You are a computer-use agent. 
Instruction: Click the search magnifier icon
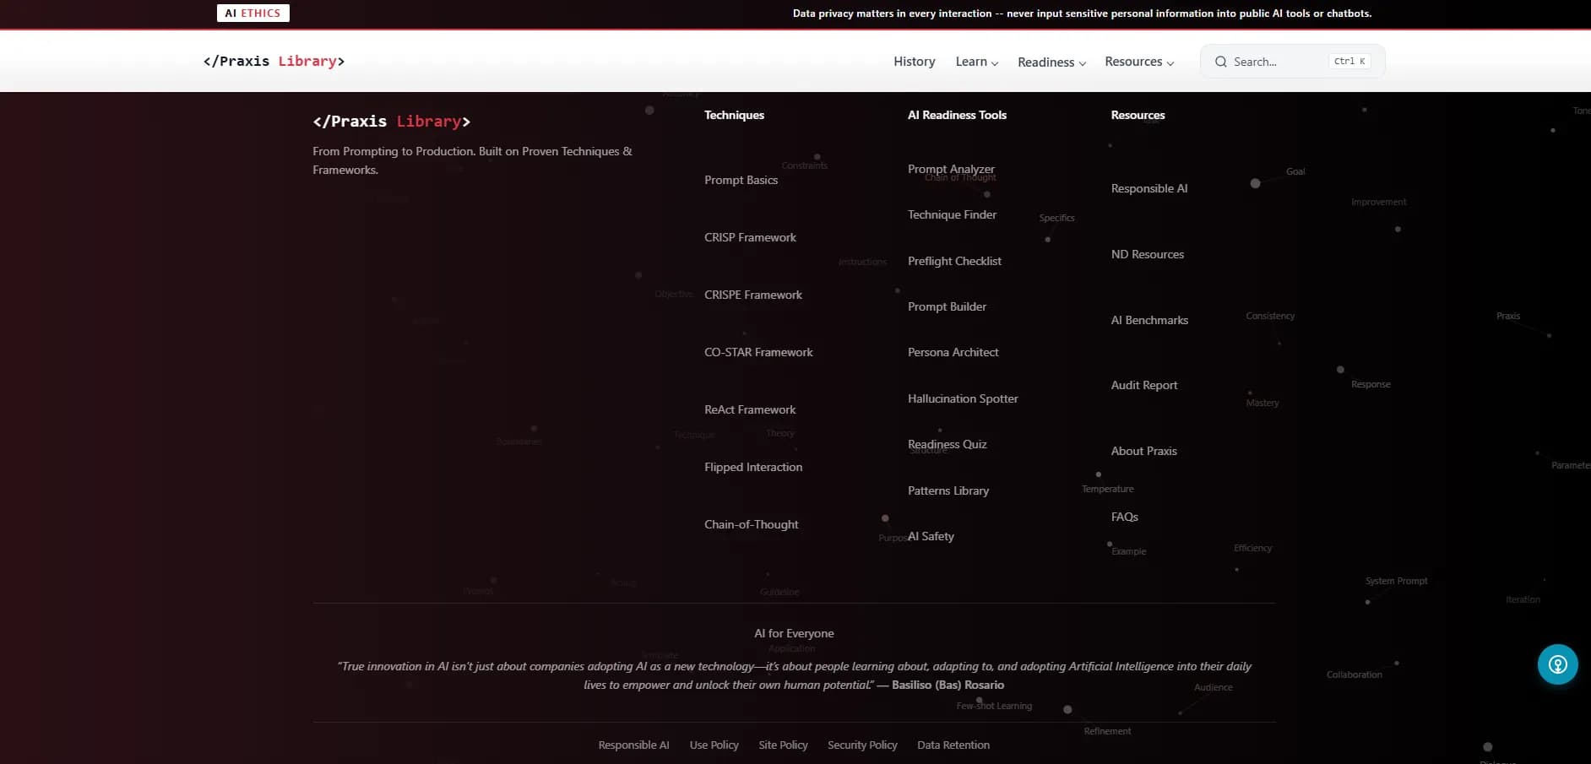pos(1220,62)
